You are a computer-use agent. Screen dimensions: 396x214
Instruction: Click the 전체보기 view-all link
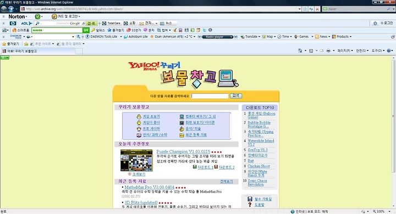pyautogui.click(x=226, y=181)
